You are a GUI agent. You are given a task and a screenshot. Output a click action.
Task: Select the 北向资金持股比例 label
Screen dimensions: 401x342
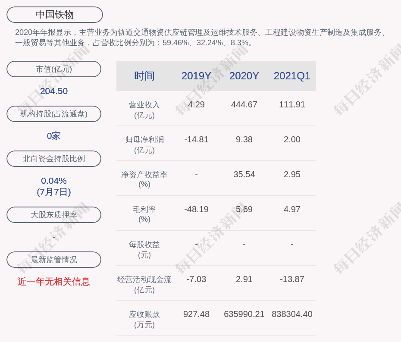(x=54, y=159)
